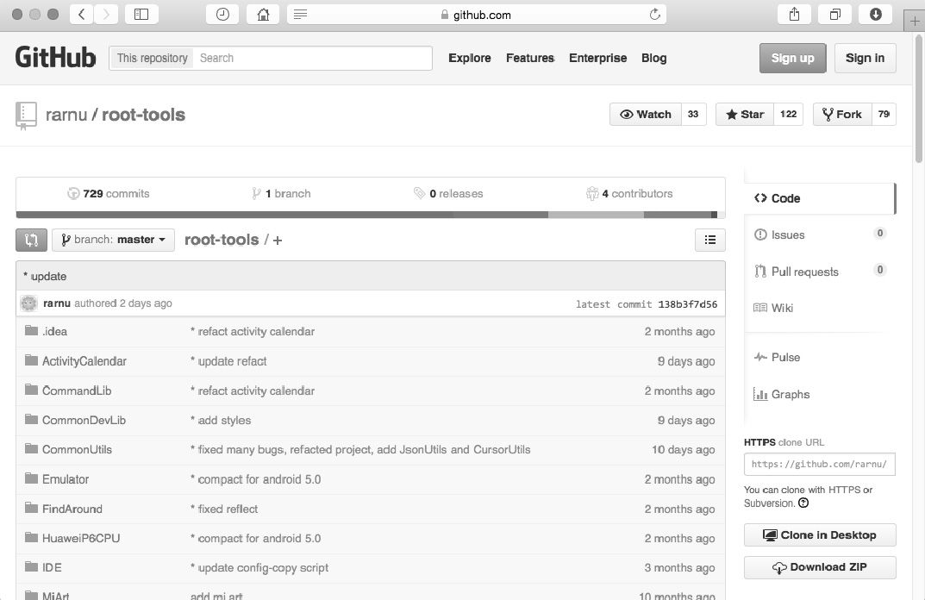Screen dimensions: 925x600
Task: Fork the root-tools repository
Action: (x=842, y=115)
